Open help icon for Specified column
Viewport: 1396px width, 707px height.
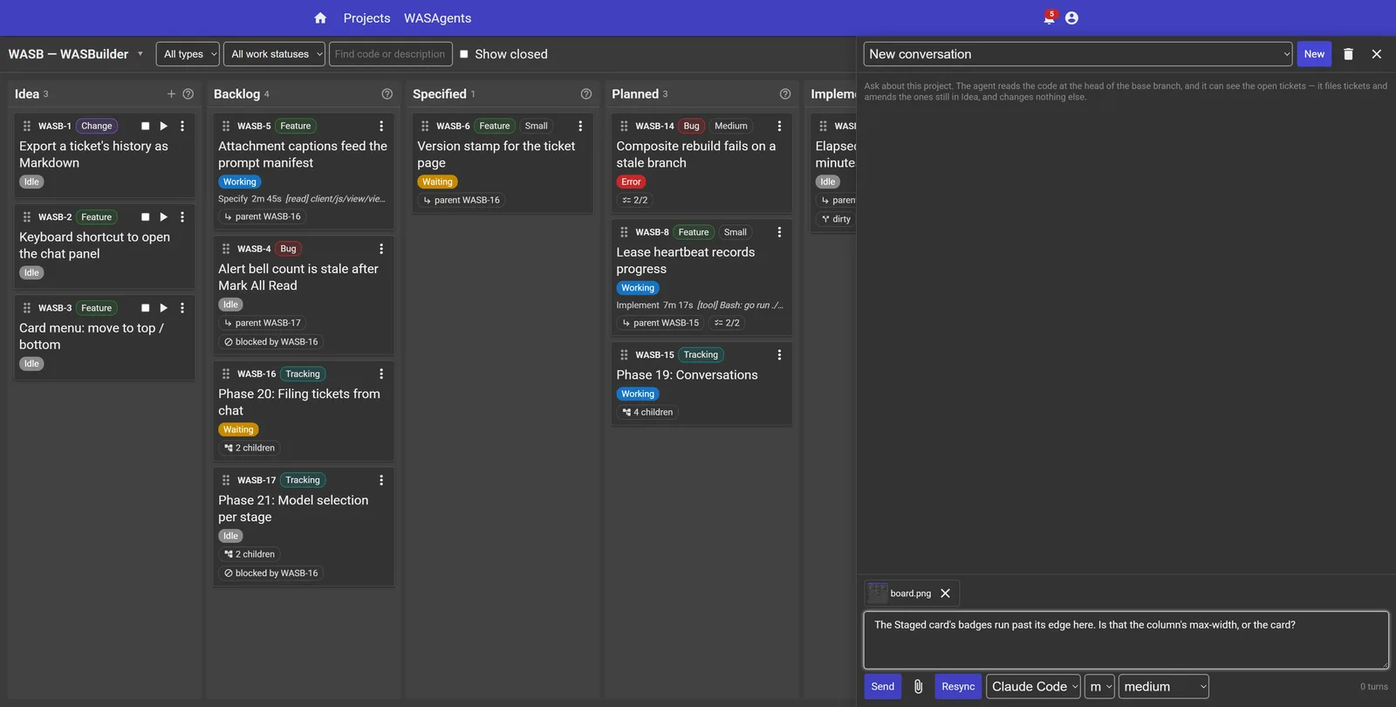pyautogui.click(x=586, y=94)
